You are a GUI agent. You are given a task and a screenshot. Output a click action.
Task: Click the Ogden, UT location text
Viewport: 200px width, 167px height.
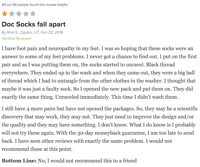(30, 32)
